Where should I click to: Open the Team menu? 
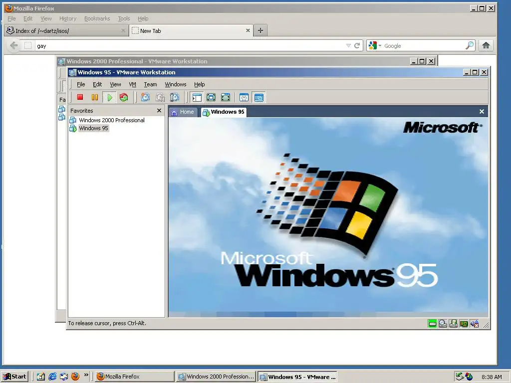click(150, 84)
